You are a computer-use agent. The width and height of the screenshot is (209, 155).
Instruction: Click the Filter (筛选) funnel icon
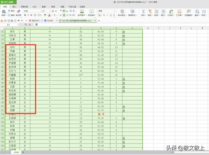pos(150,12)
